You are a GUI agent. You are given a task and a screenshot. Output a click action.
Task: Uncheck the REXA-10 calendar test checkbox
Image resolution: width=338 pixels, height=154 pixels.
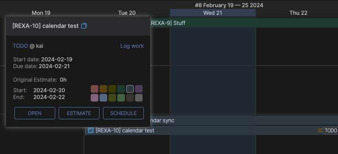pyautogui.click(x=91, y=130)
